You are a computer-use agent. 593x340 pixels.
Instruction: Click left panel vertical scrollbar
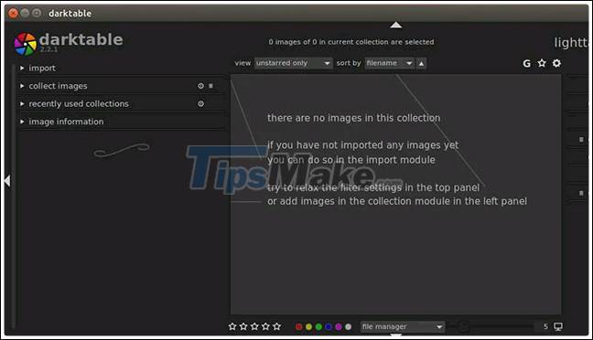[14, 197]
